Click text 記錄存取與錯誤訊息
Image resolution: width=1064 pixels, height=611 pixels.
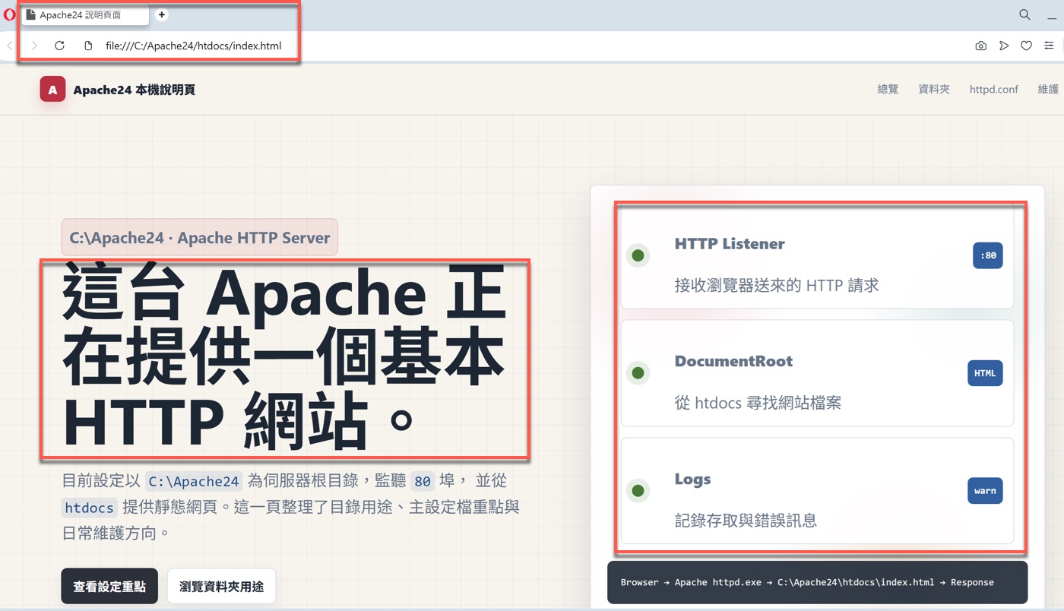pyautogui.click(x=746, y=521)
